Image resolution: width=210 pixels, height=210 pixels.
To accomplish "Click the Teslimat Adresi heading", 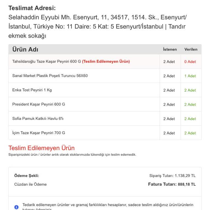I will click(x=32, y=8).
